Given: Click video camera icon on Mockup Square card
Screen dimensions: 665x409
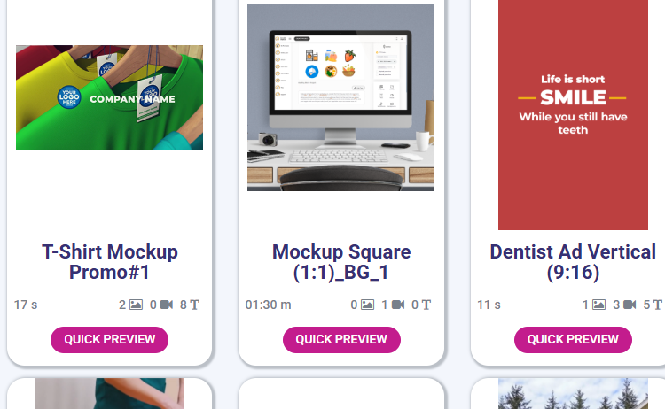Looking at the screenshot, I should pos(398,305).
